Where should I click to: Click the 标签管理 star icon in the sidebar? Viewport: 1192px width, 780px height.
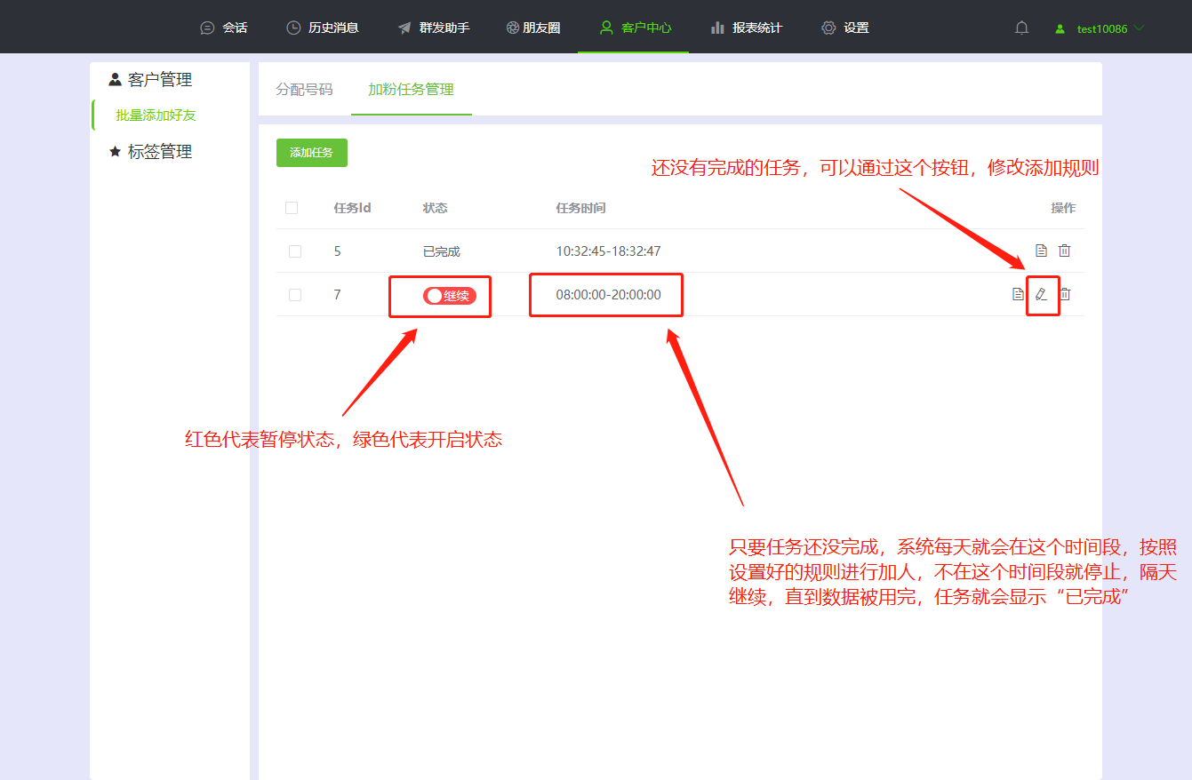pos(115,152)
